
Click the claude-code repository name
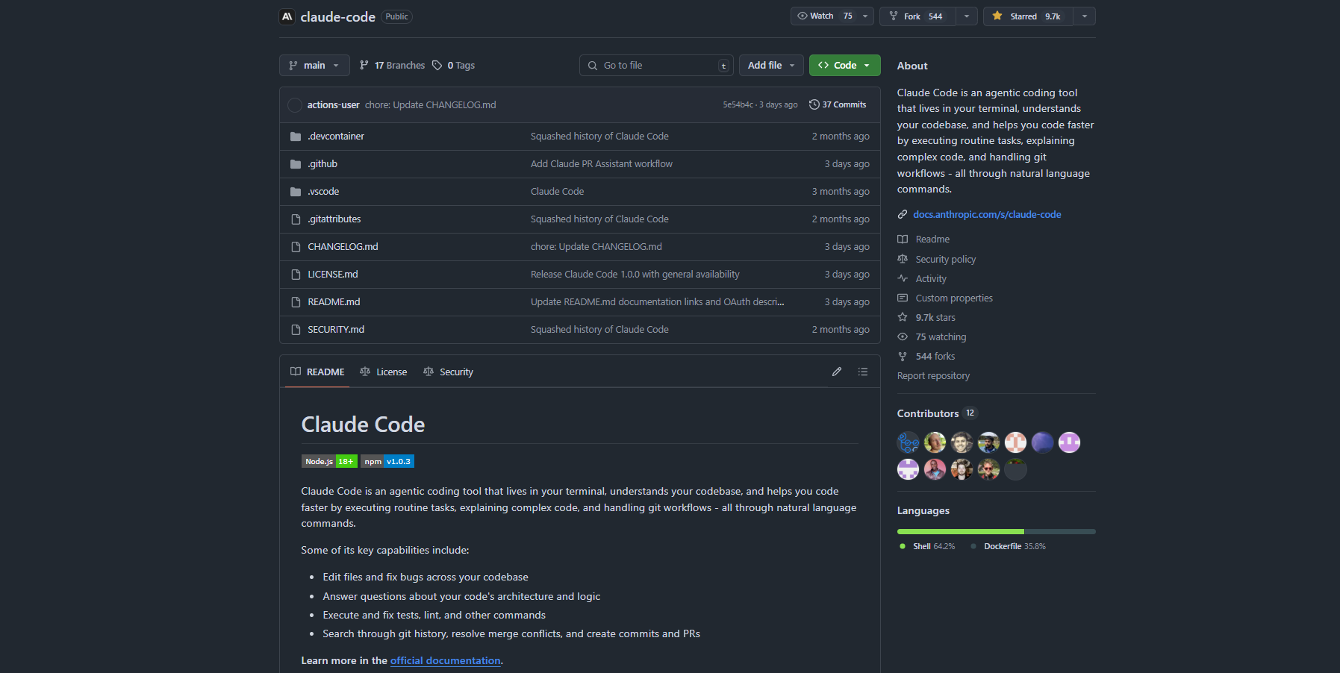pos(337,16)
